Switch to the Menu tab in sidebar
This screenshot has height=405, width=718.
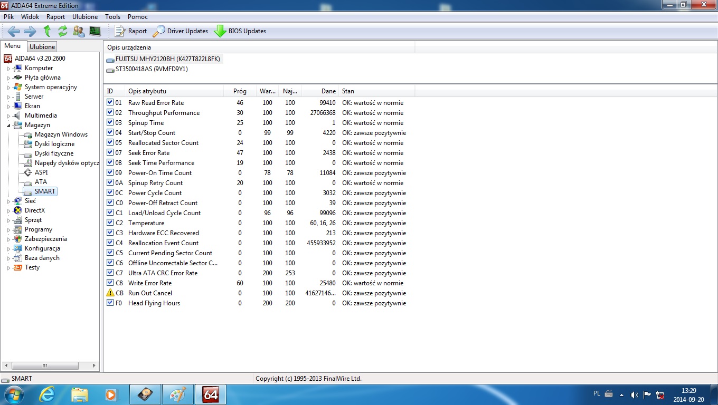pyautogui.click(x=13, y=46)
